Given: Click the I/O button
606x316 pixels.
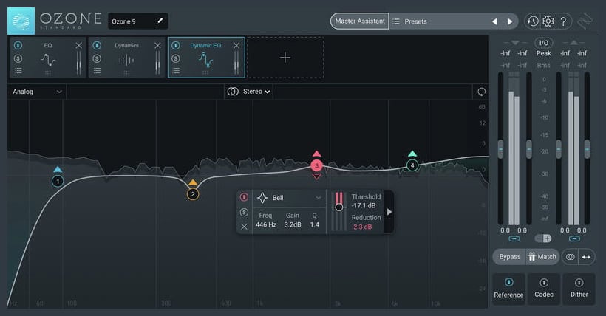Looking at the screenshot, I should (x=543, y=43).
